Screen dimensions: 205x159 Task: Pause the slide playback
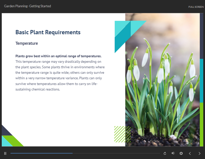pyautogui.click(x=5, y=153)
